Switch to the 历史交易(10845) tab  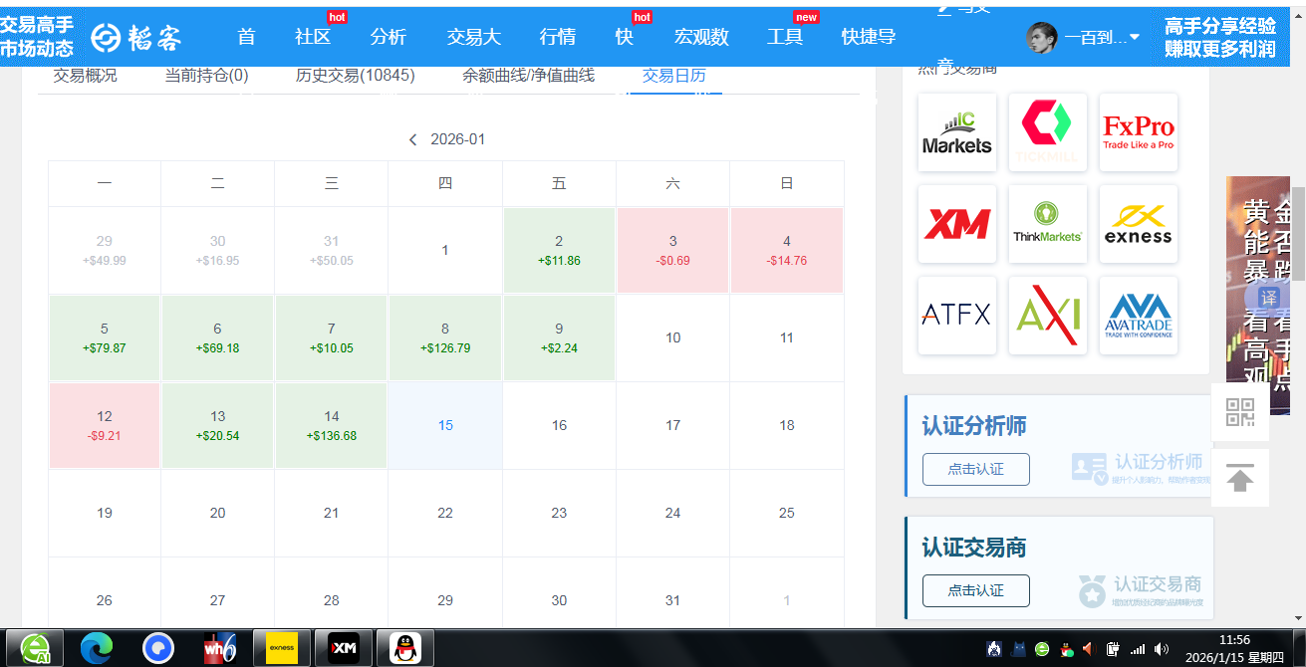coord(355,76)
